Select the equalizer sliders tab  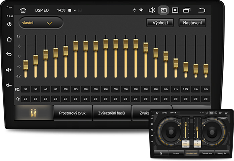click(x=33, y=113)
